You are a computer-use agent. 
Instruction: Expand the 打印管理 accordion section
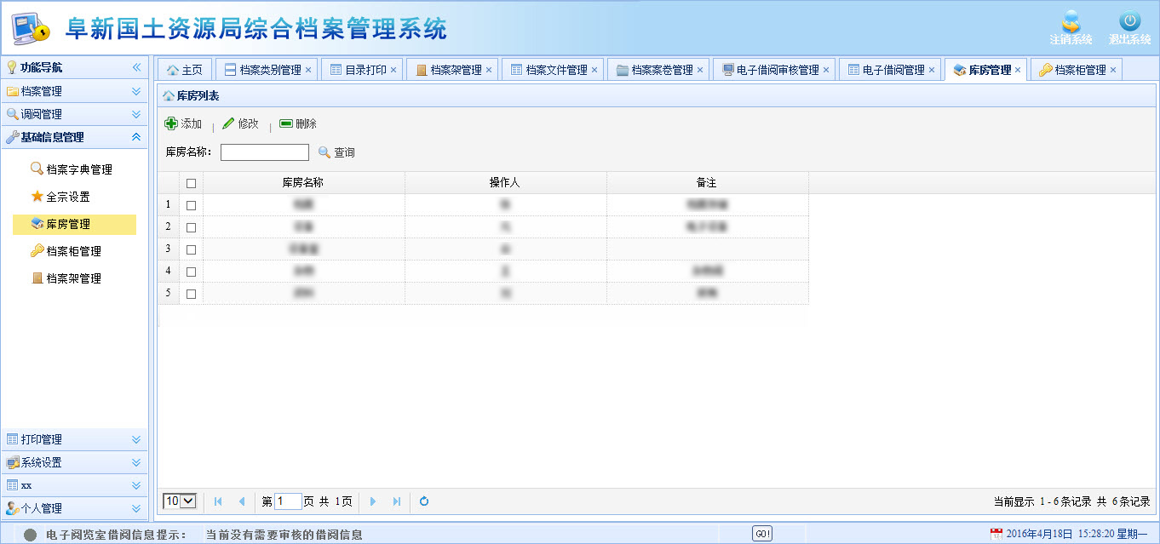tap(135, 439)
